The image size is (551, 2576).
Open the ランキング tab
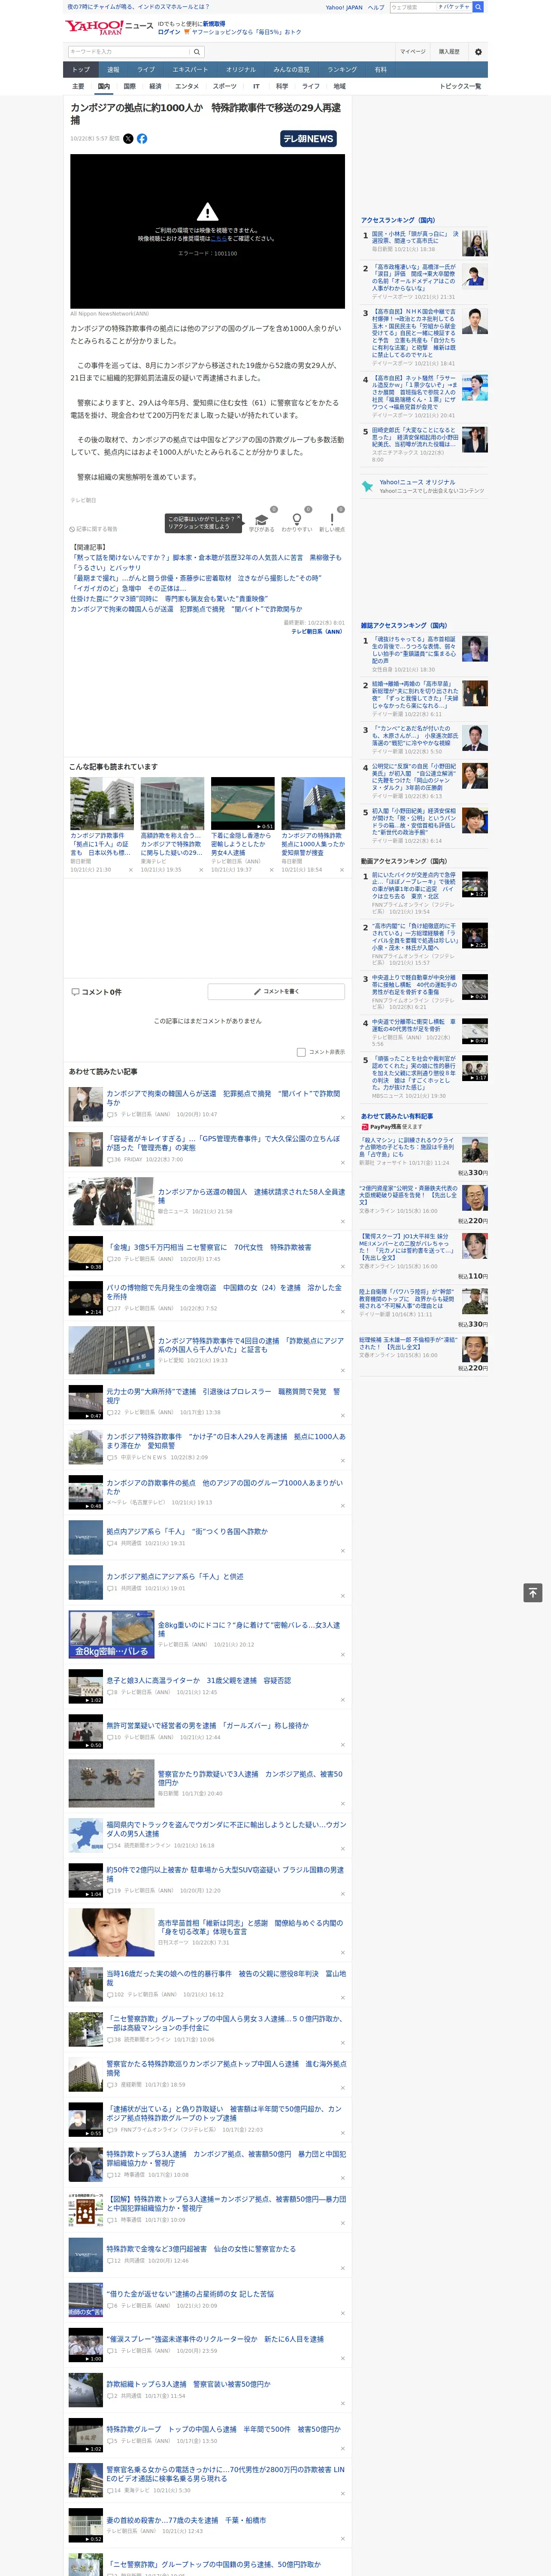coord(342,70)
